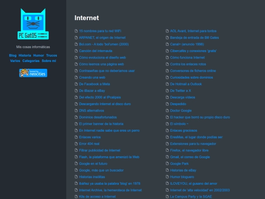The image size is (265, 199).
Task: Open 'Bol.com - A todo bol'umen (2000)' article
Action: (104, 44)
